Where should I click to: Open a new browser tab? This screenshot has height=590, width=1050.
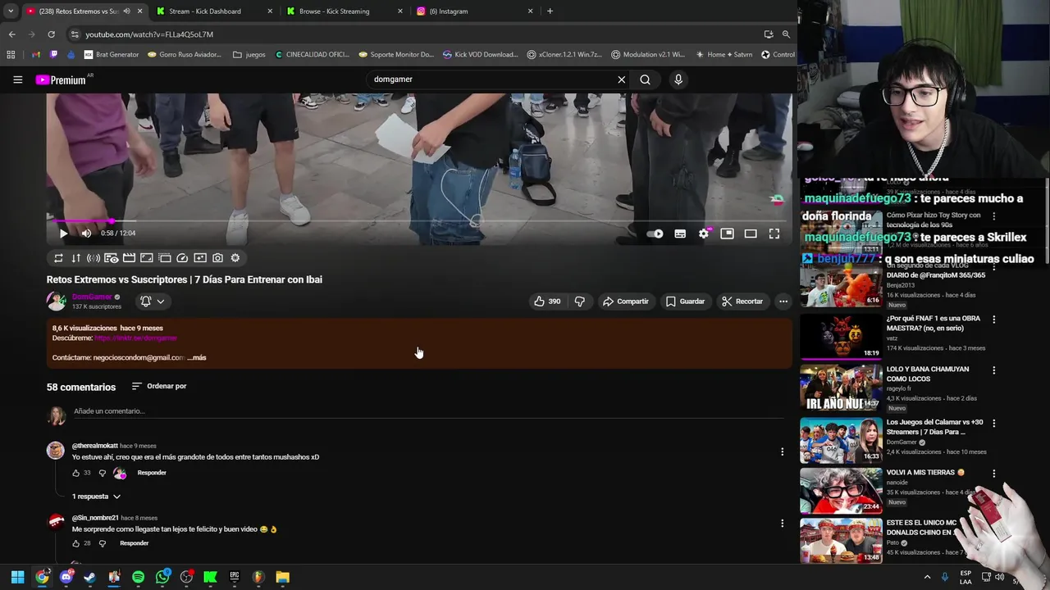coord(550,11)
